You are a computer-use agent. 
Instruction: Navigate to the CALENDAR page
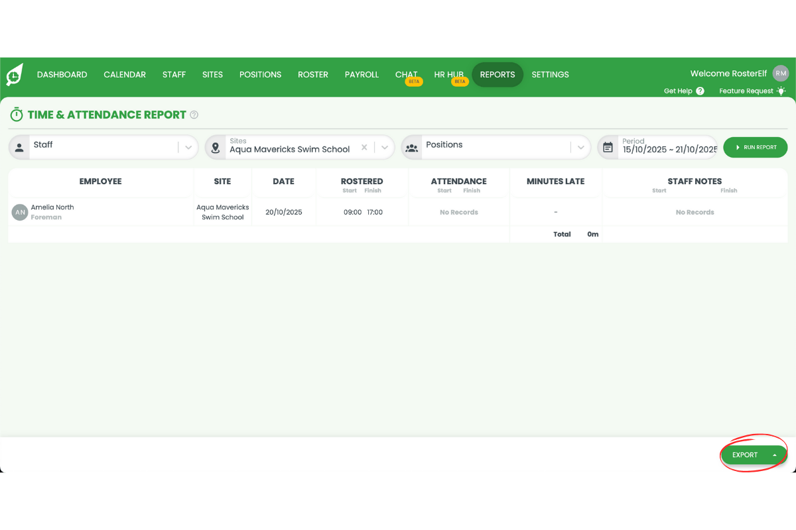125,74
